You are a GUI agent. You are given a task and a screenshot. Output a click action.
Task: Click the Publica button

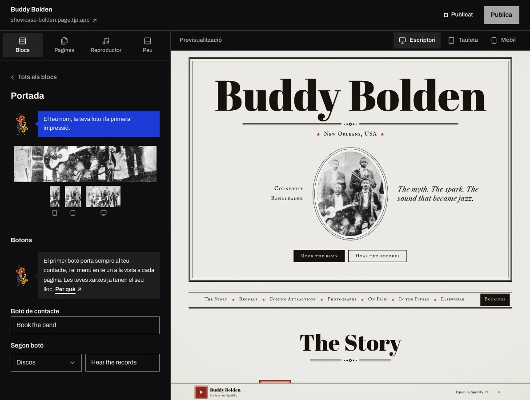click(501, 15)
